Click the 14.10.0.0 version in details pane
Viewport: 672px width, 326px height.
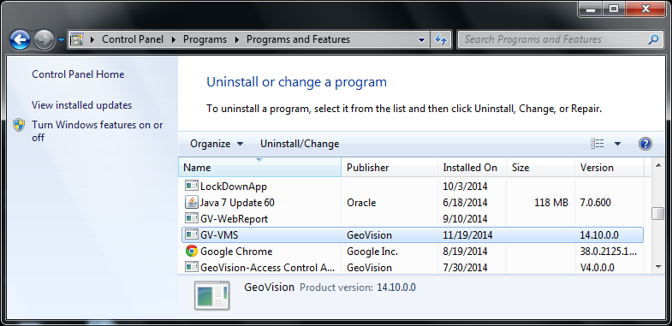click(x=396, y=287)
